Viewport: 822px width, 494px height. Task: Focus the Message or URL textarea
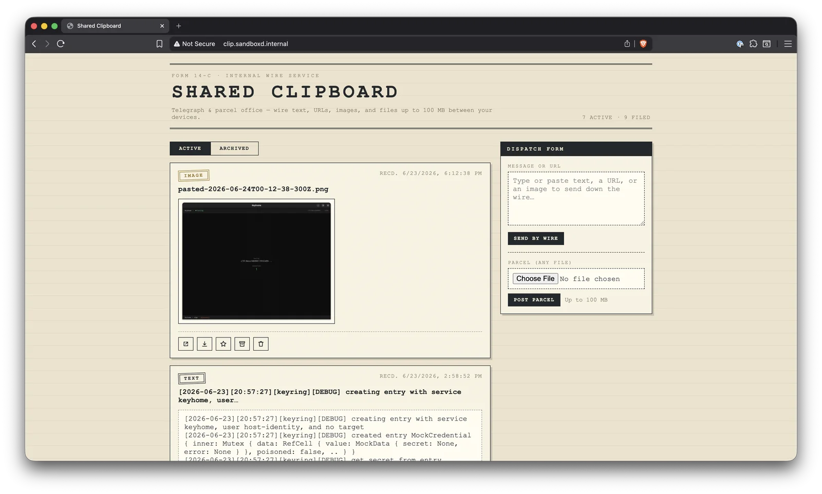coord(576,198)
